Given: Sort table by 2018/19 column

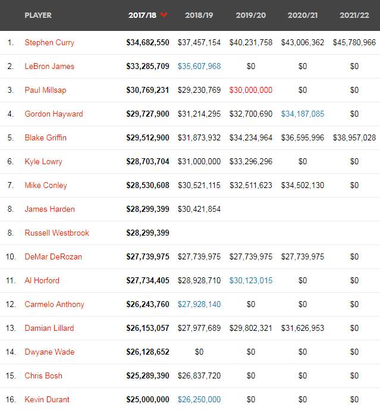Looking at the screenshot, I should pyautogui.click(x=199, y=15).
